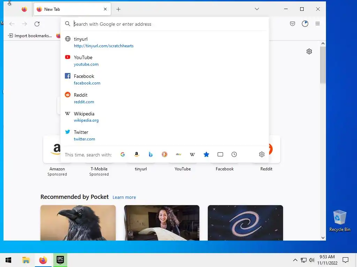This screenshot has width=357, height=267.
Task: Search in open Tabs icon
Action: (x=220, y=154)
